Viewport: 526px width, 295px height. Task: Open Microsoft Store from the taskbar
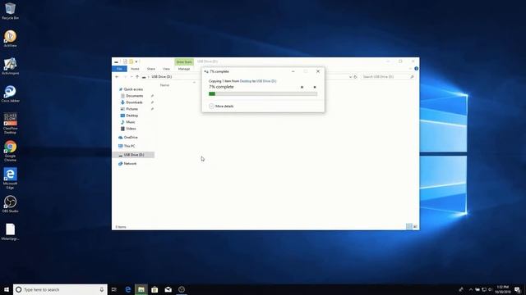(155, 289)
